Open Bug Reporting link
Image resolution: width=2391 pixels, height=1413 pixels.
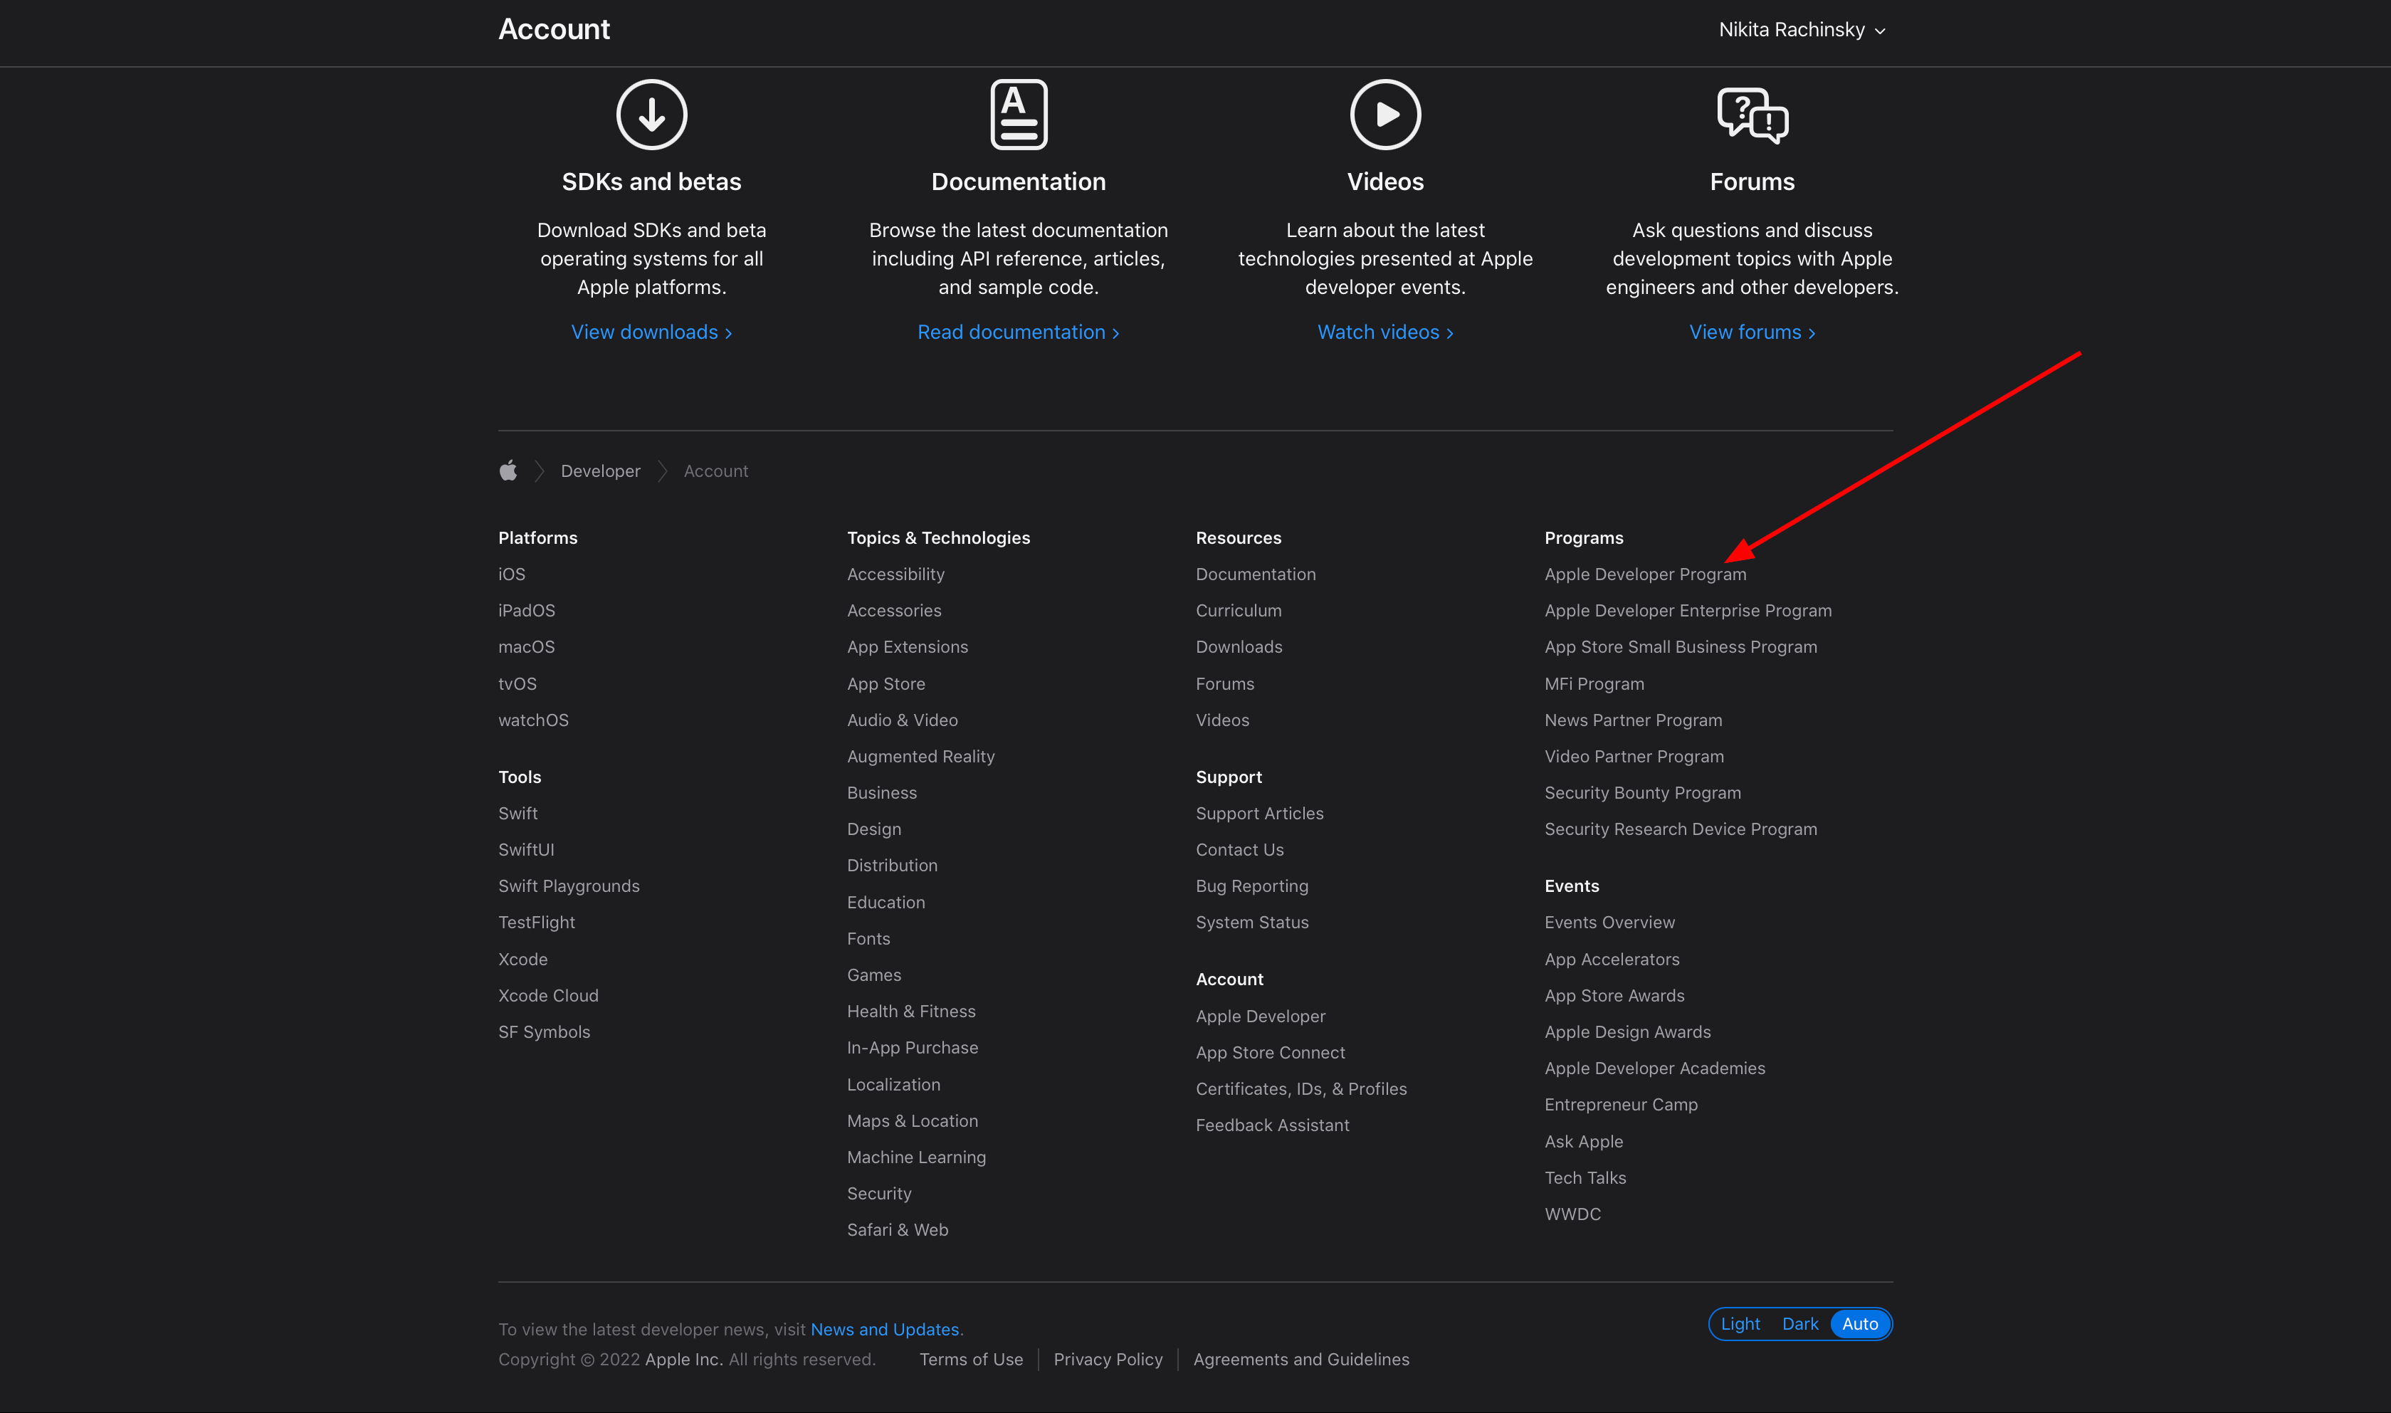click(x=1251, y=886)
